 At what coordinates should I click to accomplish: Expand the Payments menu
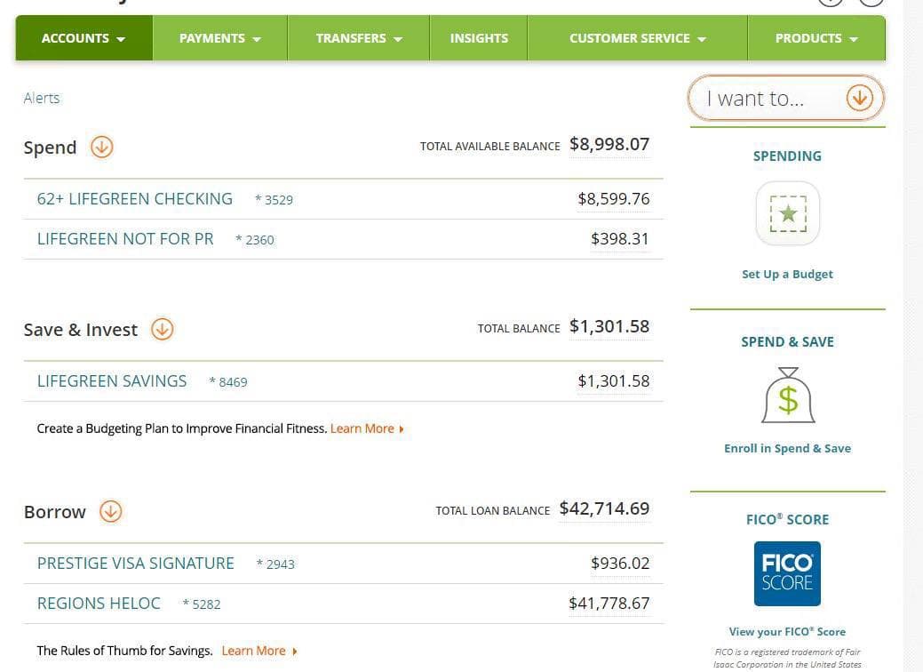(220, 38)
